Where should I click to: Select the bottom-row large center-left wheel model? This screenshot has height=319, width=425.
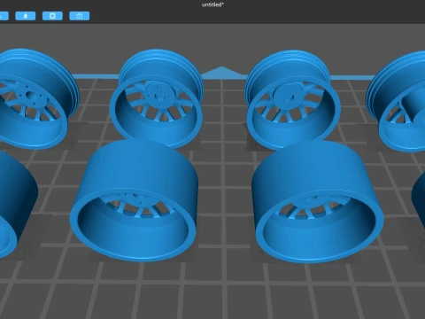tap(135, 201)
